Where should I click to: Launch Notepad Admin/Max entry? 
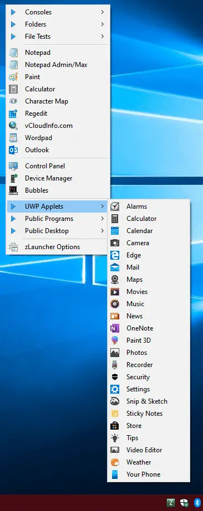[x=57, y=65]
